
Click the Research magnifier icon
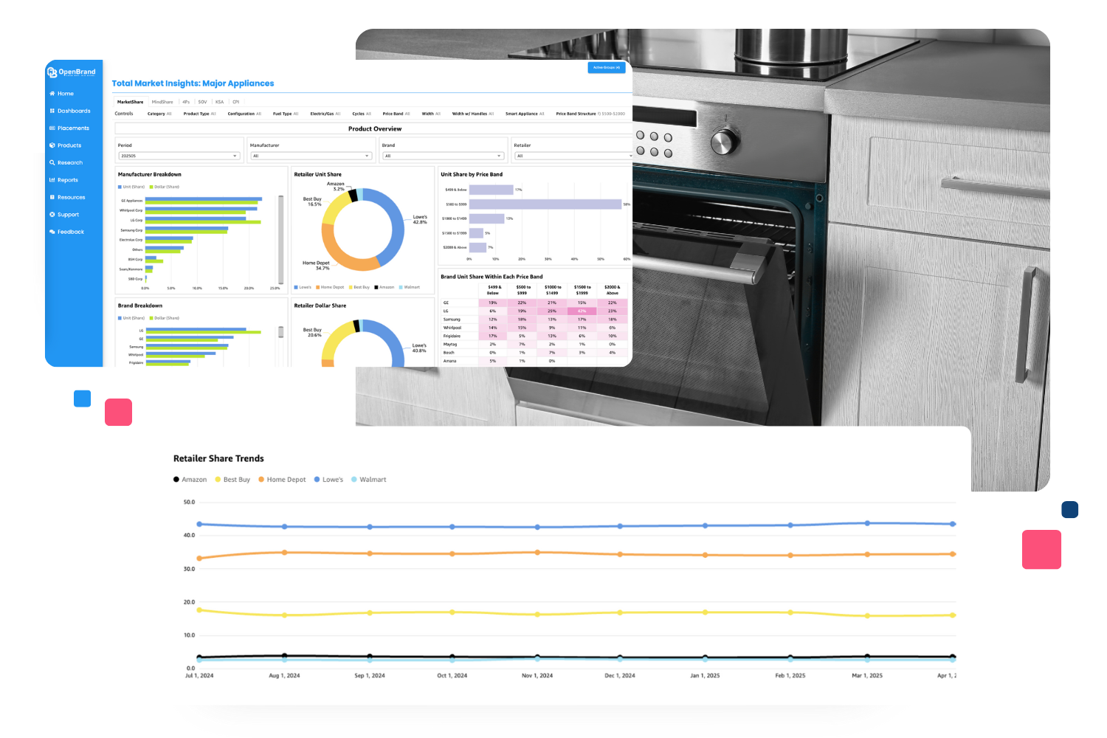coord(52,163)
